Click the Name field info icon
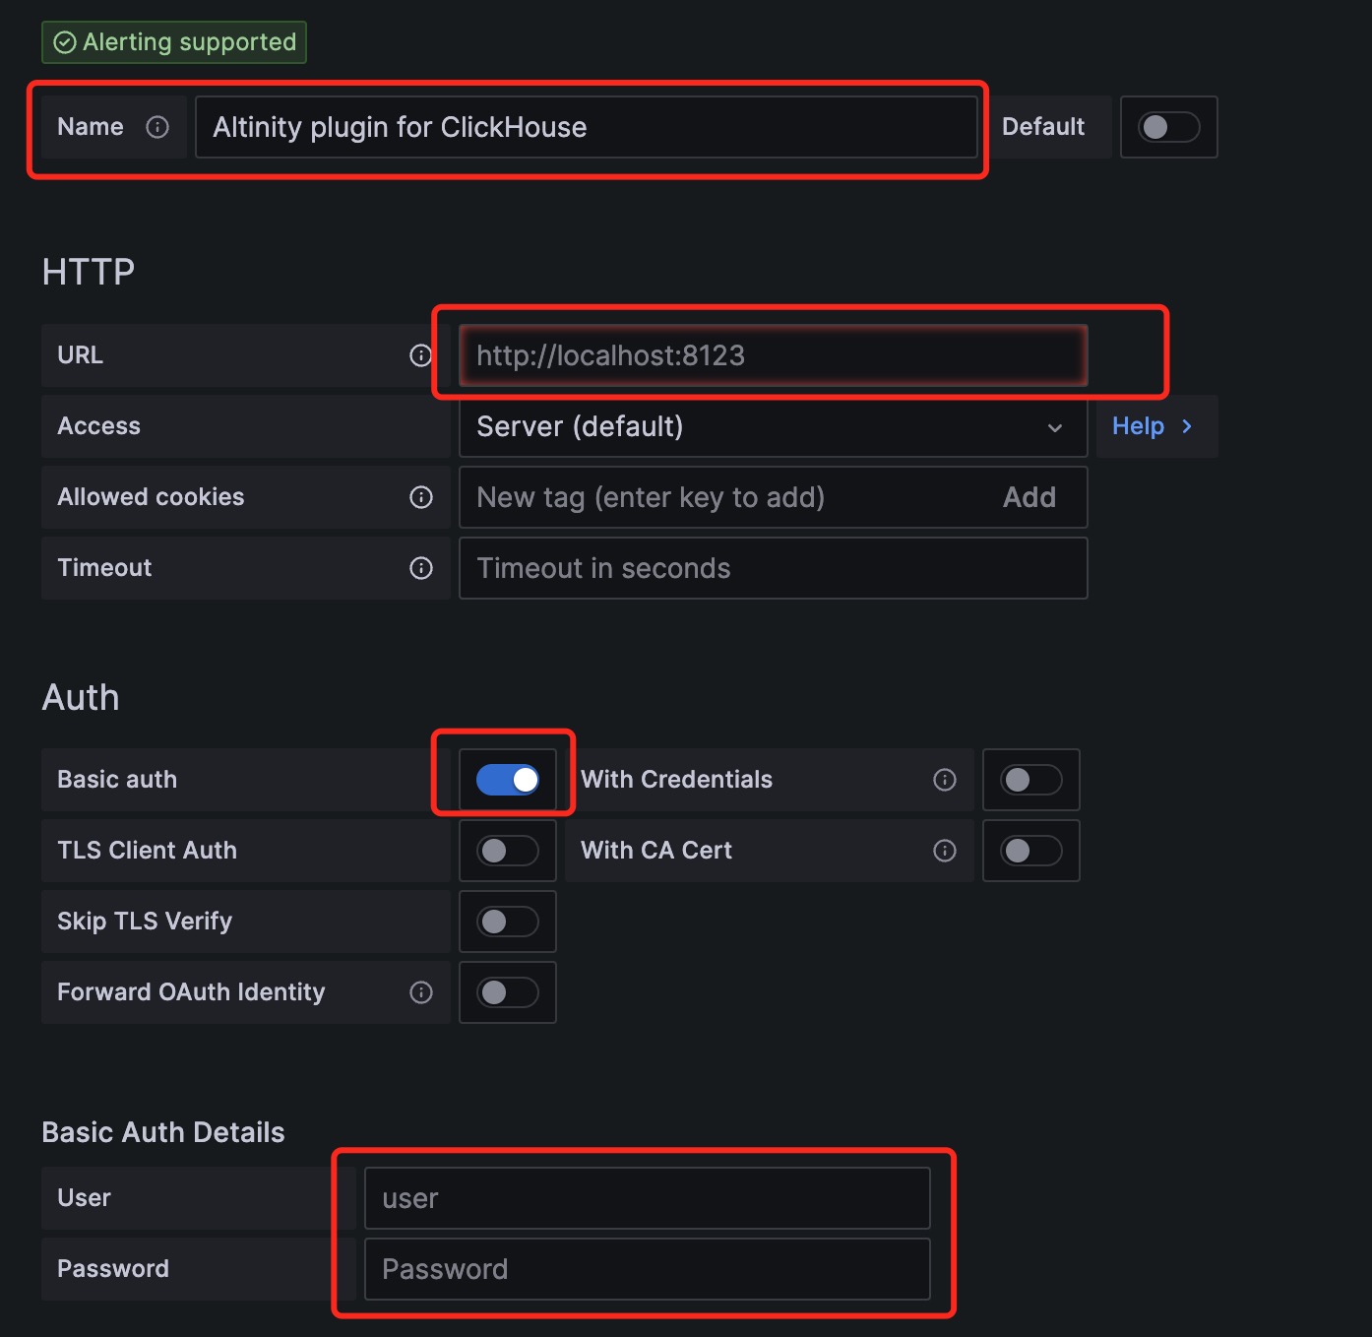 click(157, 127)
